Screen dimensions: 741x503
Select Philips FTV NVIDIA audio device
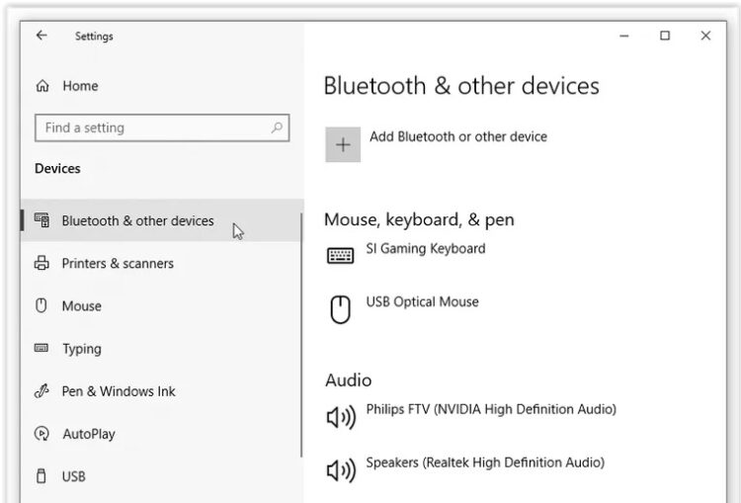tap(490, 409)
